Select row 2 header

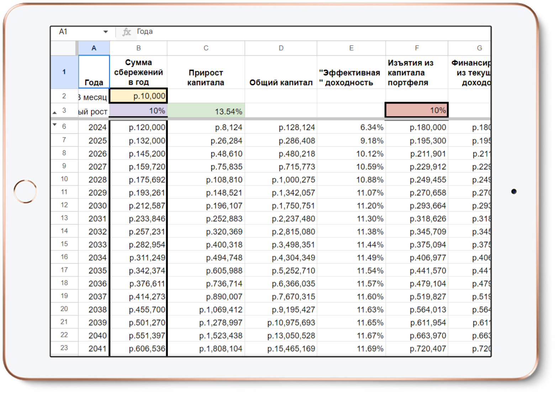[x=64, y=96]
